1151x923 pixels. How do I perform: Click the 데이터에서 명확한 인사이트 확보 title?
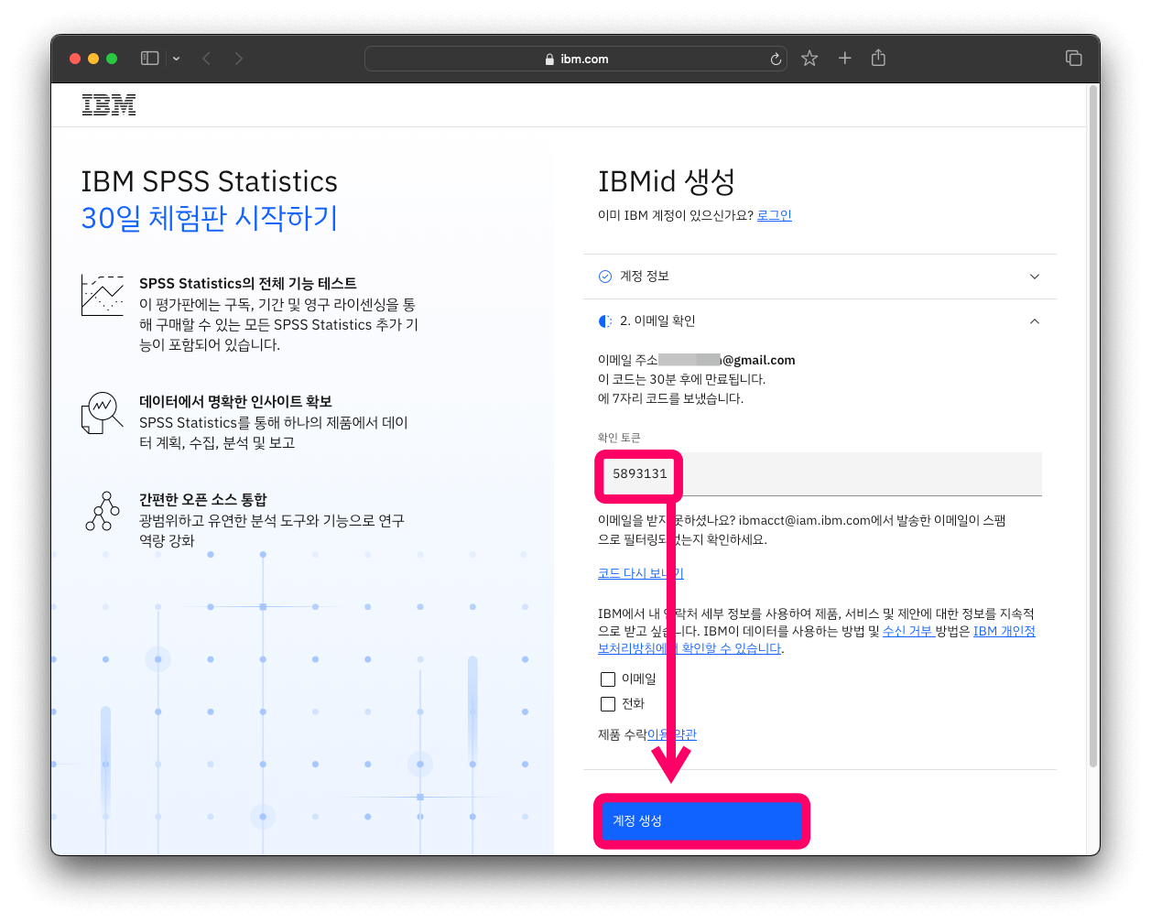[235, 402]
